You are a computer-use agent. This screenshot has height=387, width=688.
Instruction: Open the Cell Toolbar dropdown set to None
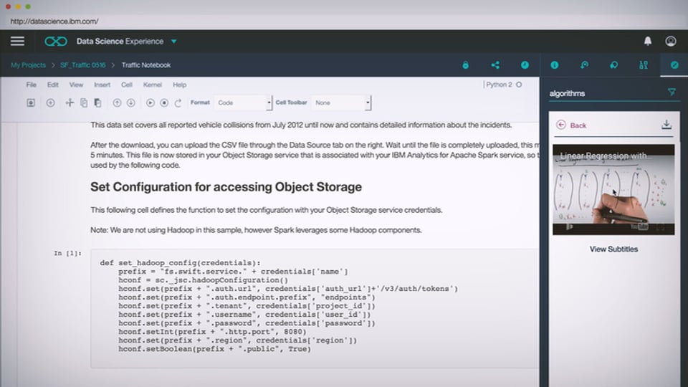pos(341,103)
